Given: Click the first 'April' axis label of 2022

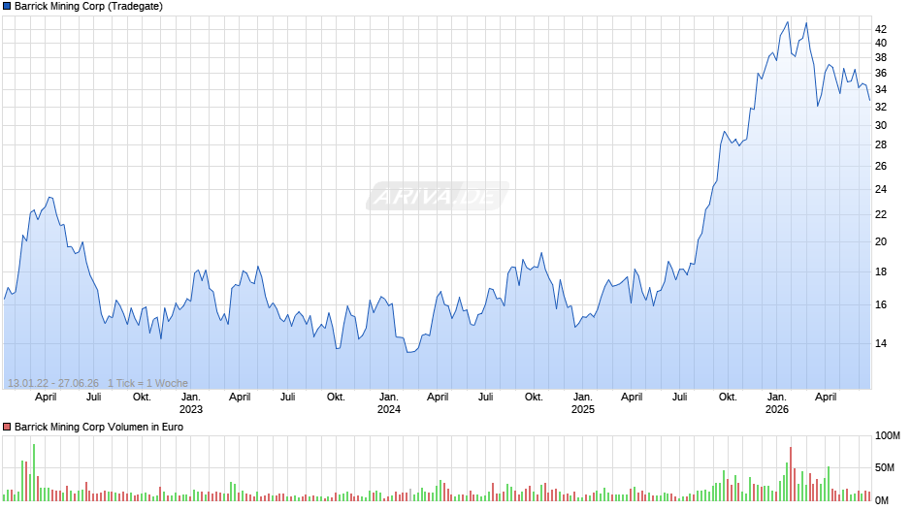Looking at the screenshot, I should tap(46, 398).
